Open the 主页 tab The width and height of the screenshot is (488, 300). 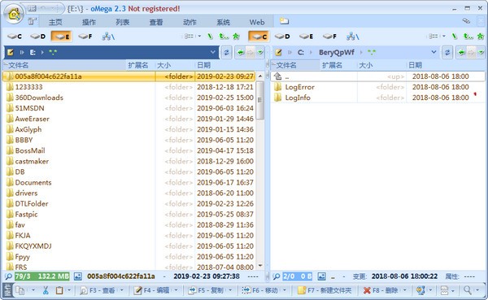pos(55,22)
